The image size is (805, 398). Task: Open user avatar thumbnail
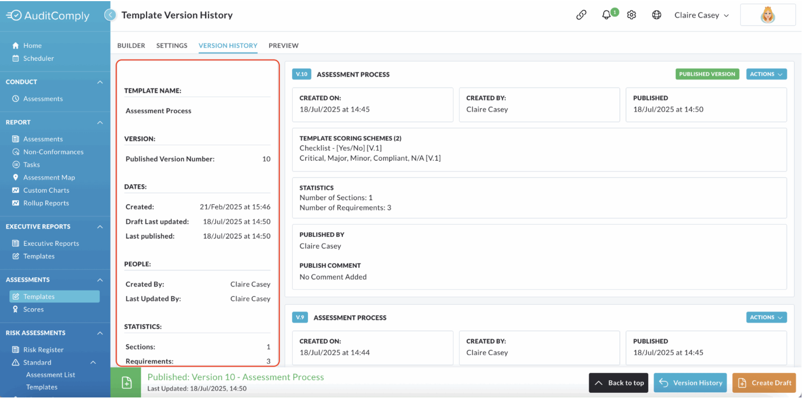pyautogui.click(x=768, y=15)
